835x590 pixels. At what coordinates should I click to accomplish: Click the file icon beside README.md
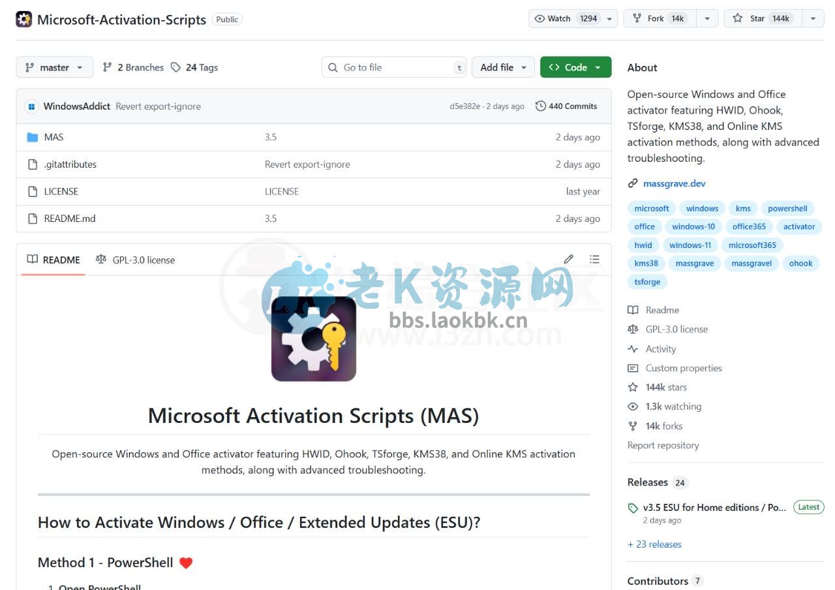33,219
